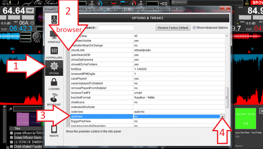Open the Licenses padlock section
The width and height of the screenshot is (263, 149).
tap(54, 84)
